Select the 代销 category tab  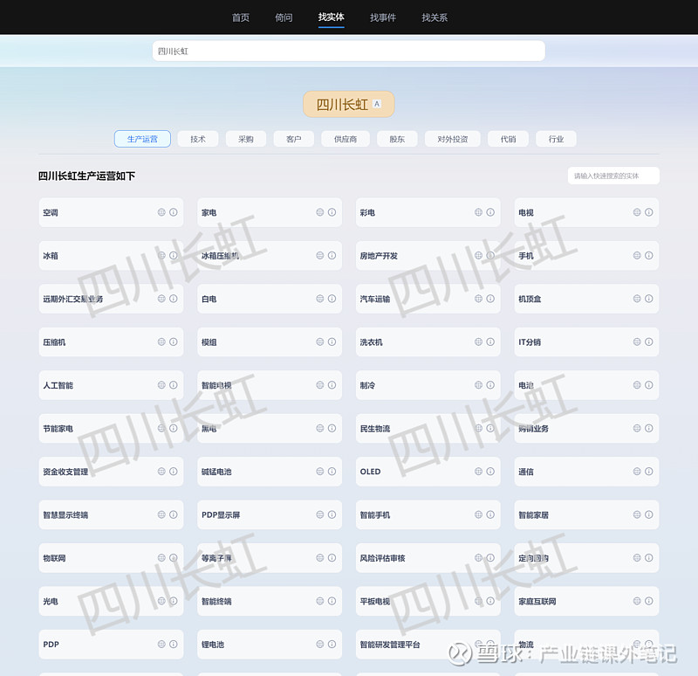point(509,139)
